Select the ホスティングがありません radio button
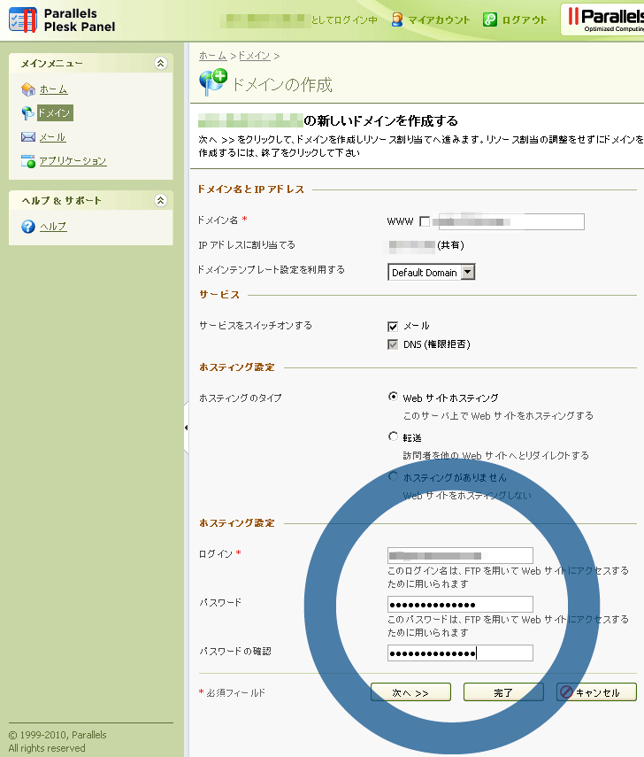The height and width of the screenshot is (757, 644). 393,477
